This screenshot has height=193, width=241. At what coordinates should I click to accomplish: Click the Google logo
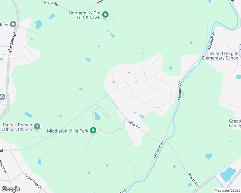click(11, 189)
